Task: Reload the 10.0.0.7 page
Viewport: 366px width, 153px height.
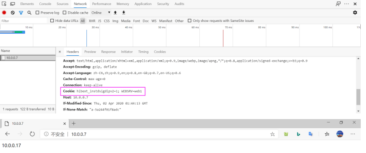Action: point(32,134)
